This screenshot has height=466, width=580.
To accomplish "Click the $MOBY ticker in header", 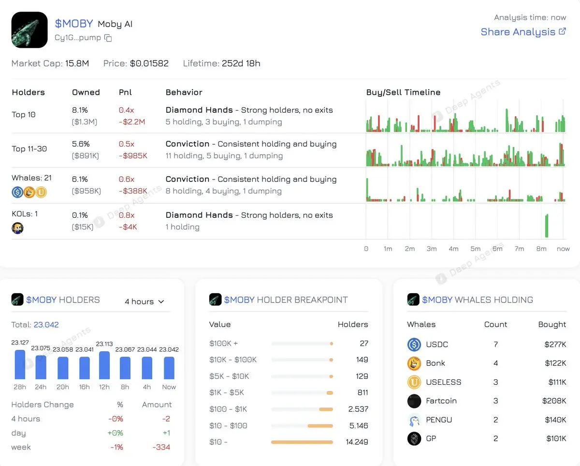I will (x=74, y=24).
